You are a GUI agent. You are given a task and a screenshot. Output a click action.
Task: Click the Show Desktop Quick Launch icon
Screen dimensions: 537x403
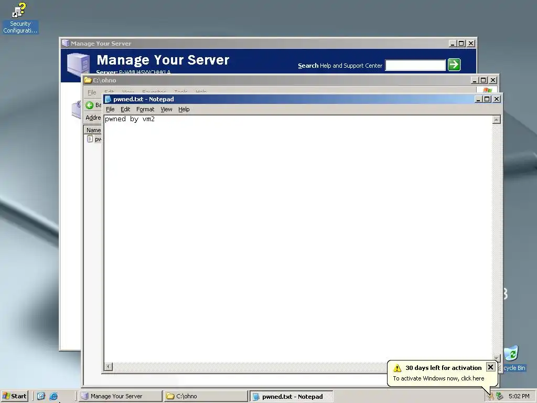coord(41,396)
